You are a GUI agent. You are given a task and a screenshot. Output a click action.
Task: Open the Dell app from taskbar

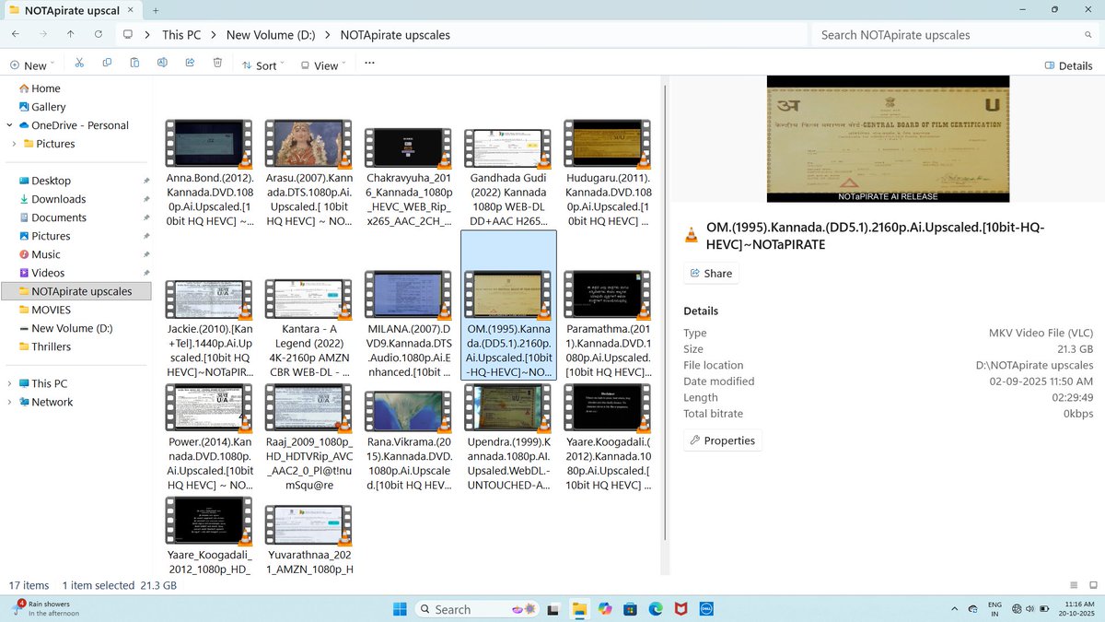click(x=706, y=609)
